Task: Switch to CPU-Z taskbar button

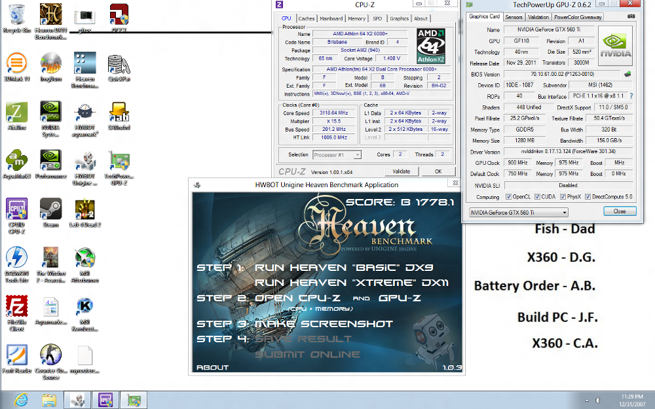Action: pyautogui.click(x=105, y=400)
